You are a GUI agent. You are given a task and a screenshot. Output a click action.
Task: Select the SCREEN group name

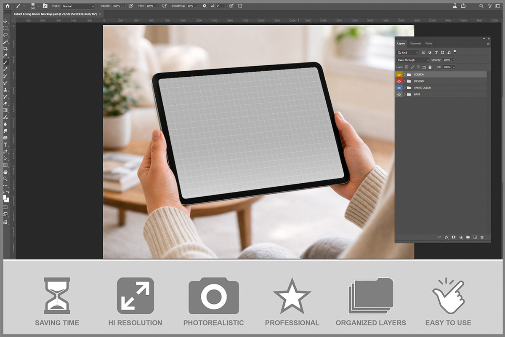[419, 75]
